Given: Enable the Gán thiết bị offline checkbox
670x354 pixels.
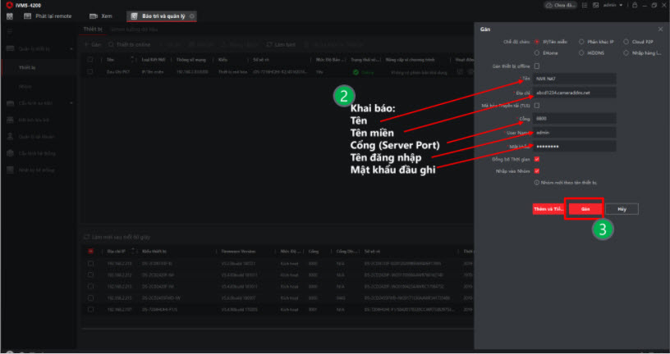Looking at the screenshot, I should coord(537,66).
